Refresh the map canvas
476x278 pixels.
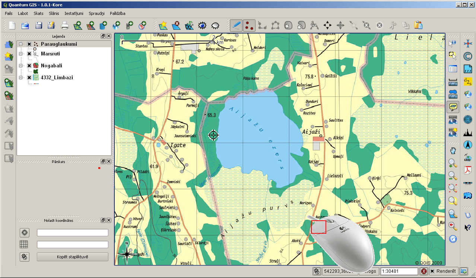coord(453,239)
